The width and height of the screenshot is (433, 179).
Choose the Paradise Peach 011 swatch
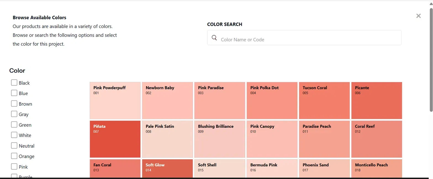tap(324, 139)
